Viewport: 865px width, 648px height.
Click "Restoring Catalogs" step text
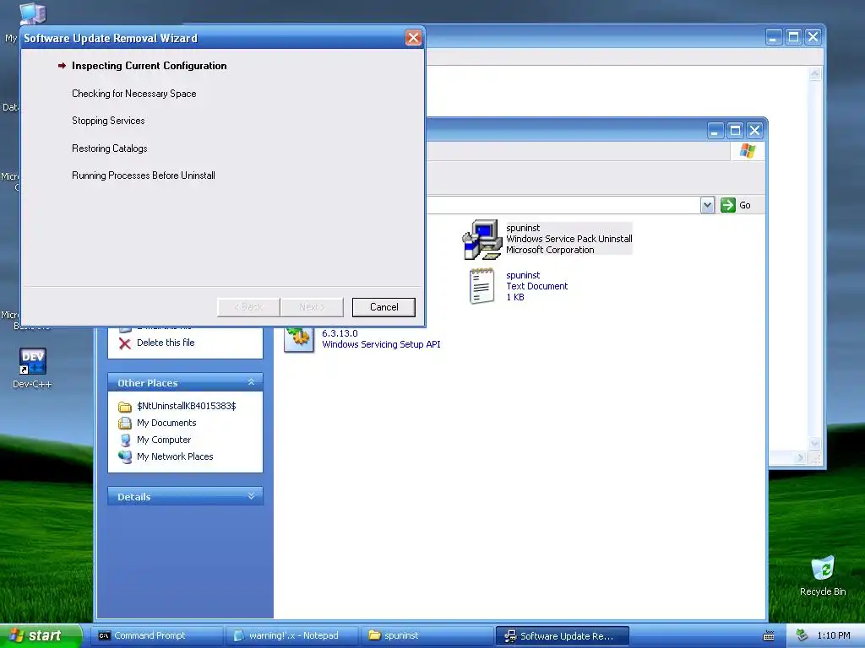coord(109,148)
